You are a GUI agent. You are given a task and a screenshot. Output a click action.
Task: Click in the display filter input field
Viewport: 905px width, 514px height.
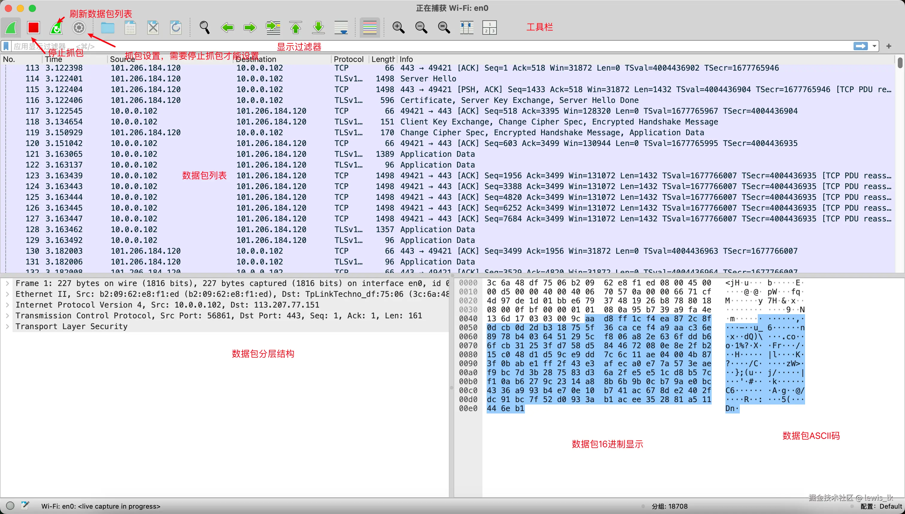coord(424,46)
